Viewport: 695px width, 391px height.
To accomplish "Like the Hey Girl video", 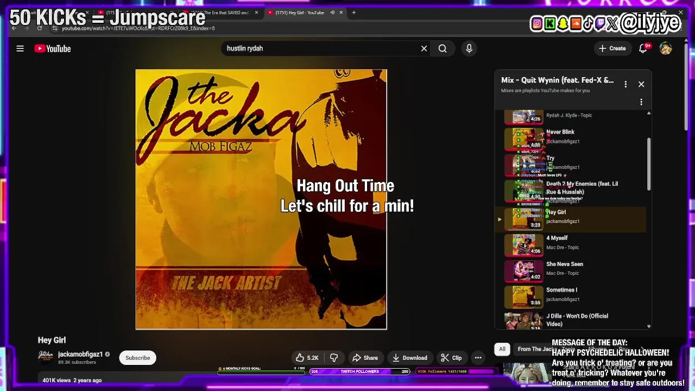I will (x=307, y=358).
